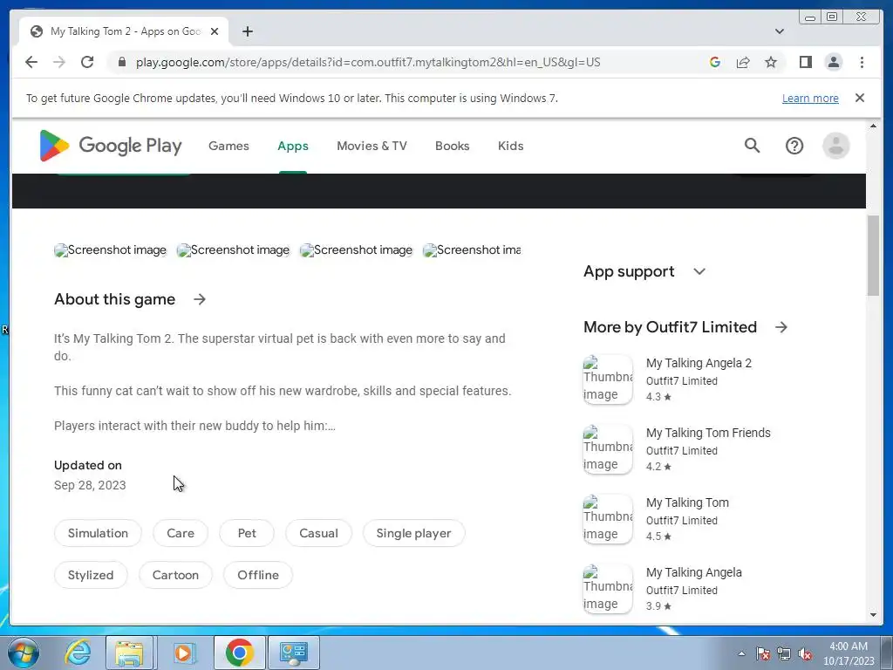The height and width of the screenshot is (670, 893).
Task: Select the Single player tag
Action: (413, 533)
